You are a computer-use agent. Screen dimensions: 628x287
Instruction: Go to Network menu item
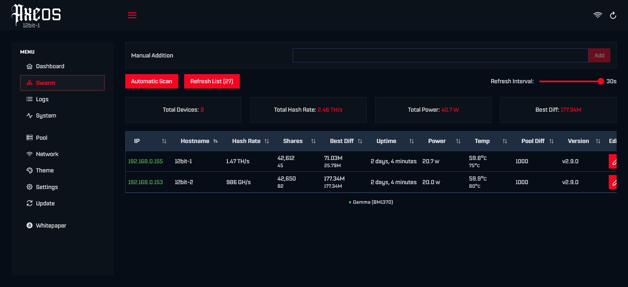point(62,154)
